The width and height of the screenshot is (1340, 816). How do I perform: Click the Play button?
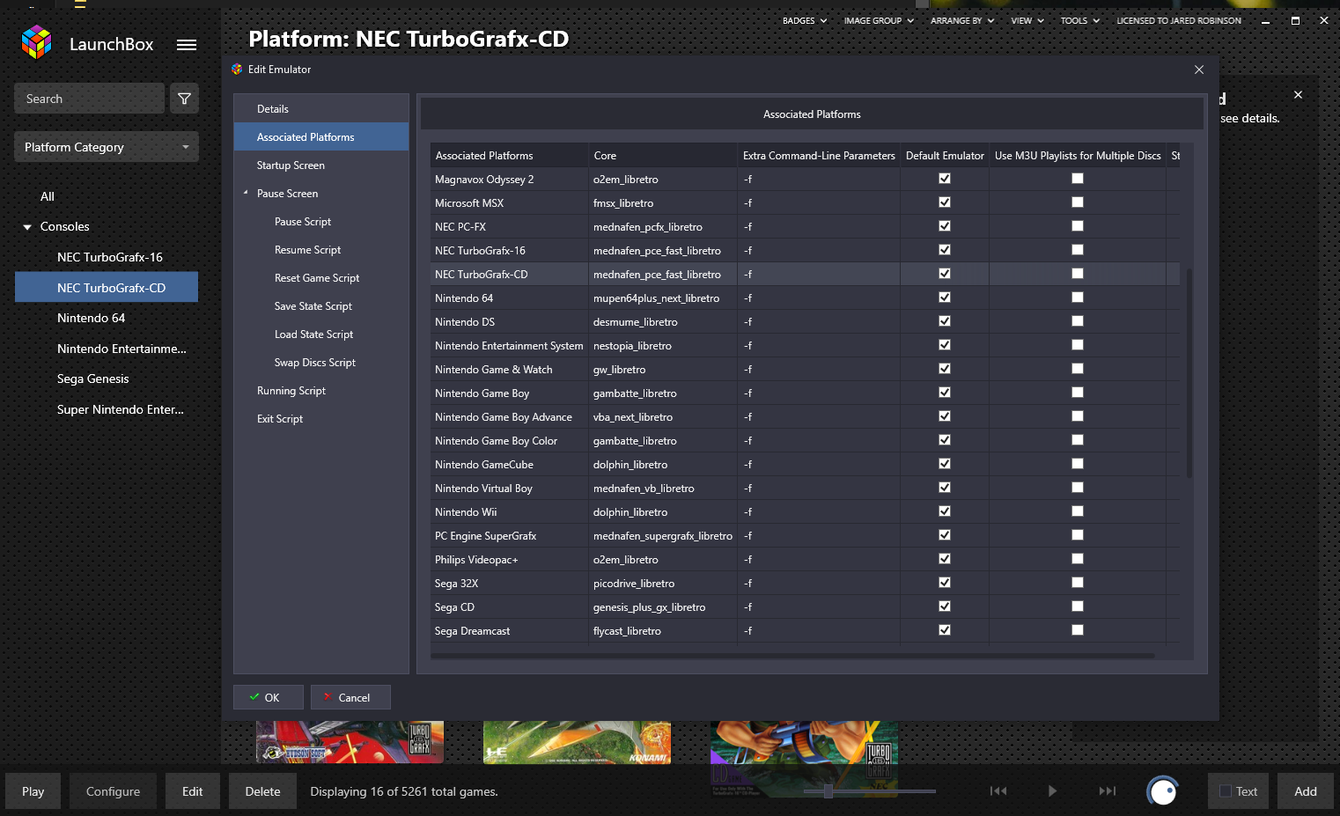33,791
